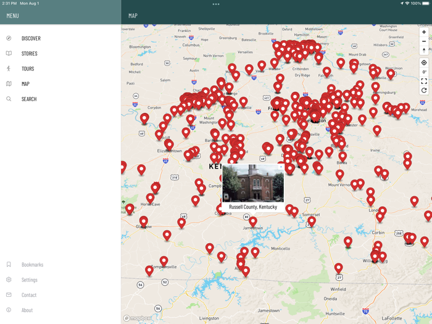
Task: Click the marker pin near Tompkinsville
Action: point(164,260)
